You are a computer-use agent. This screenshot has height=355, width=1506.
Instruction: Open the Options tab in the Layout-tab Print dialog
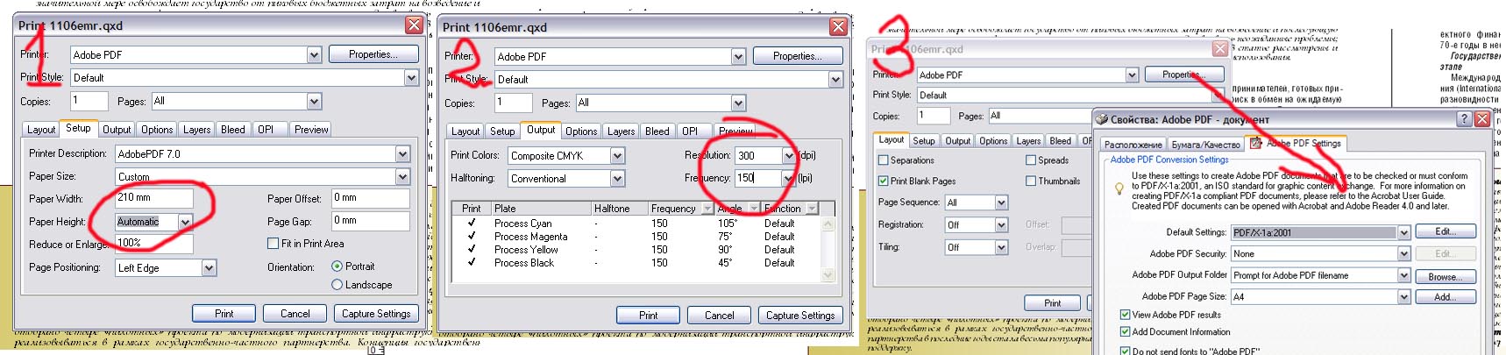tap(993, 141)
